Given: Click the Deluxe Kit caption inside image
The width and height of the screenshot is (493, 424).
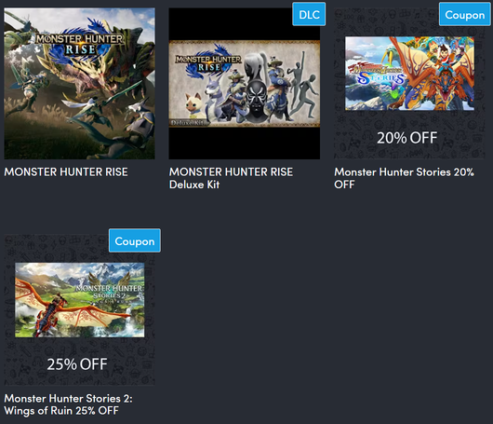Looking at the screenshot, I should pos(188,122).
